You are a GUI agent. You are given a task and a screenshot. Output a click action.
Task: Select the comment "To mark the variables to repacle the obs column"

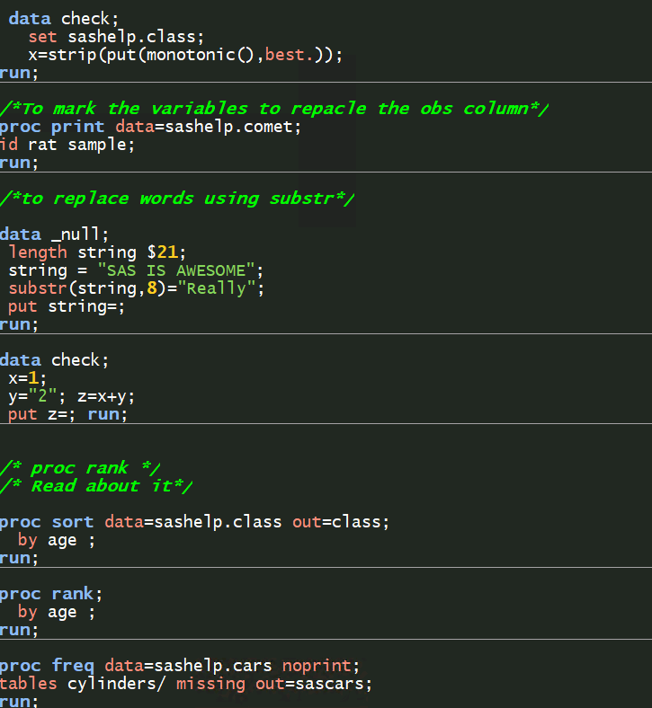pos(273,109)
